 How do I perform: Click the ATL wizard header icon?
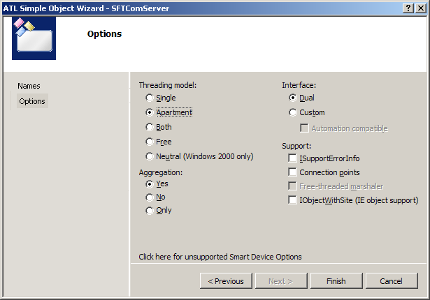click(x=34, y=38)
